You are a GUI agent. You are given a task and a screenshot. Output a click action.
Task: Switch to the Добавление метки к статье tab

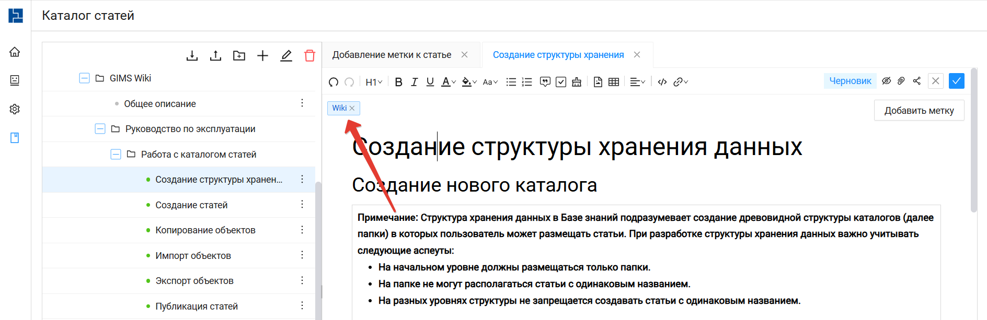coord(392,55)
